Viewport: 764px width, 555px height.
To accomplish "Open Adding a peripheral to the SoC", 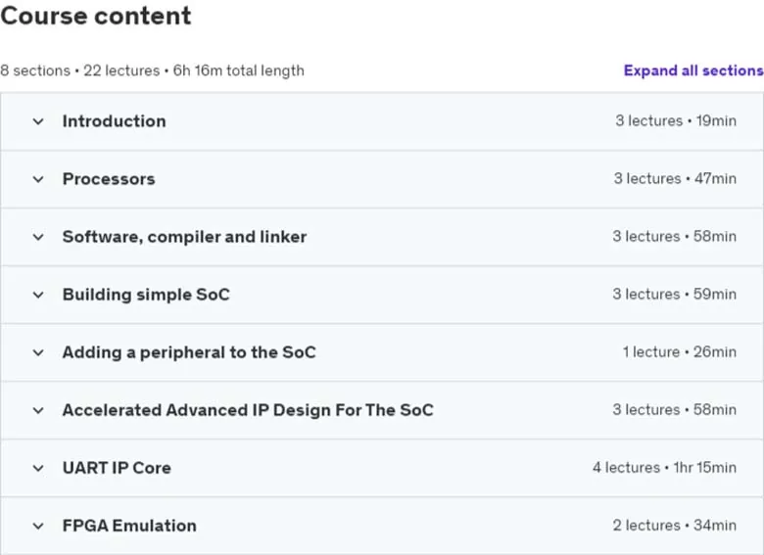I will click(x=189, y=352).
